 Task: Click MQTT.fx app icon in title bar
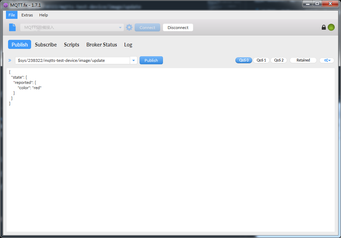(6, 5)
